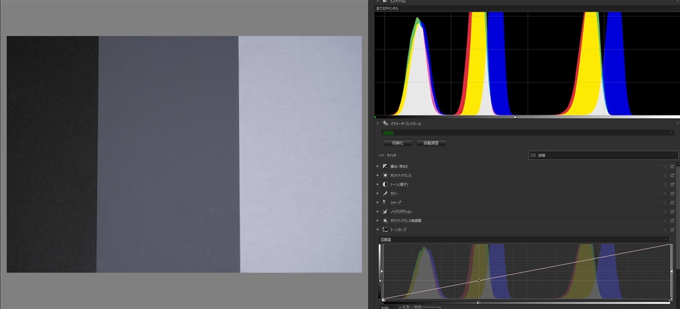Reset the ホワイトバランス微調整 row with undo icon
Screen dimensions: 680x309
click(665, 221)
